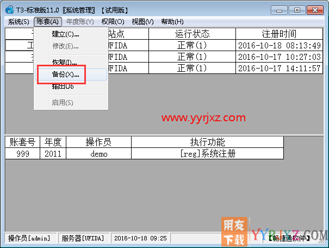The height and width of the screenshot is (248, 329).
Task: Click the 执行功能 column header
Action: (208, 142)
